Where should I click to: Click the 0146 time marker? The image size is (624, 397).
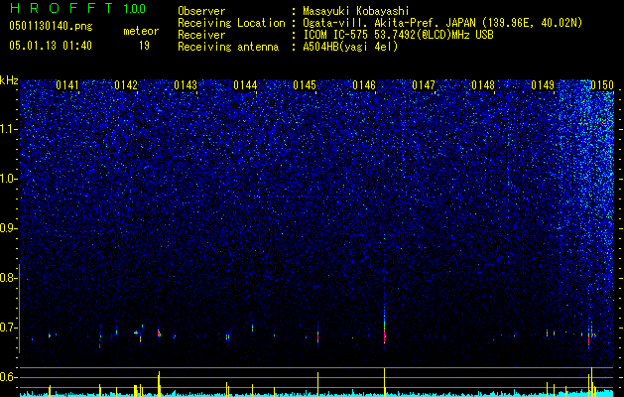pyautogui.click(x=364, y=85)
